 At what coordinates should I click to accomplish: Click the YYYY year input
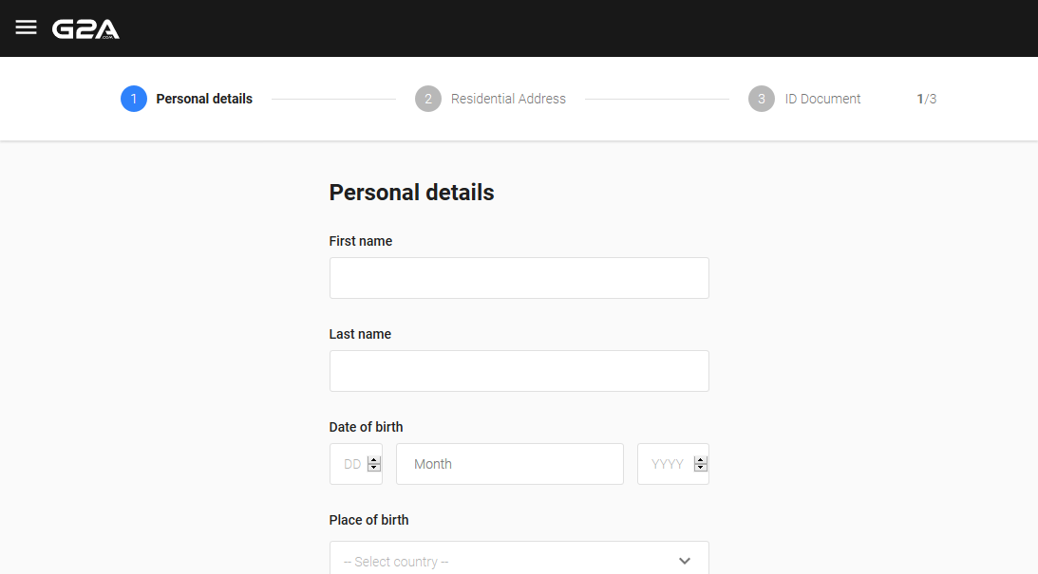click(x=673, y=464)
